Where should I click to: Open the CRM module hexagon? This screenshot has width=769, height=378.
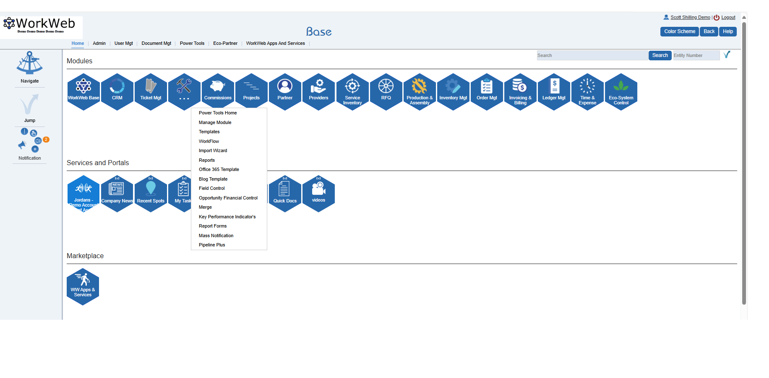pyautogui.click(x=117, y=91)
